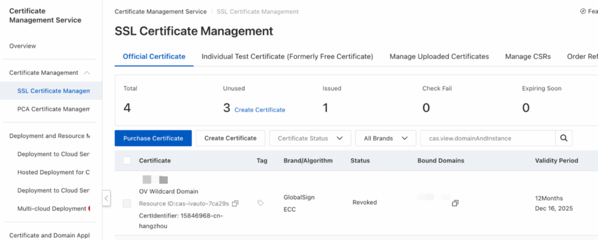Copy the bound domains with copy icon
598x240 pixels.
(x=455, y=203)
